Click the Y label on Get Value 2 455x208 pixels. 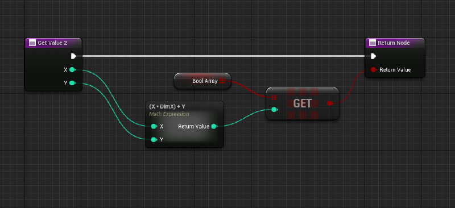65,83
